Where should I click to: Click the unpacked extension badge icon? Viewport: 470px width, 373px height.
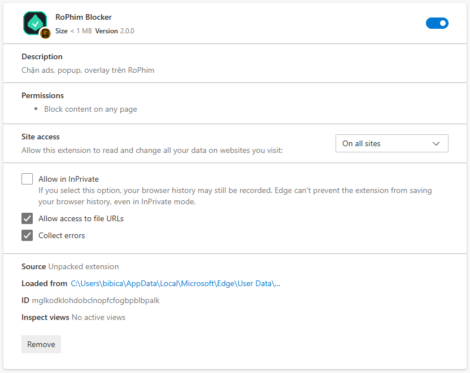pyautogui.click(x=46, y=33)
